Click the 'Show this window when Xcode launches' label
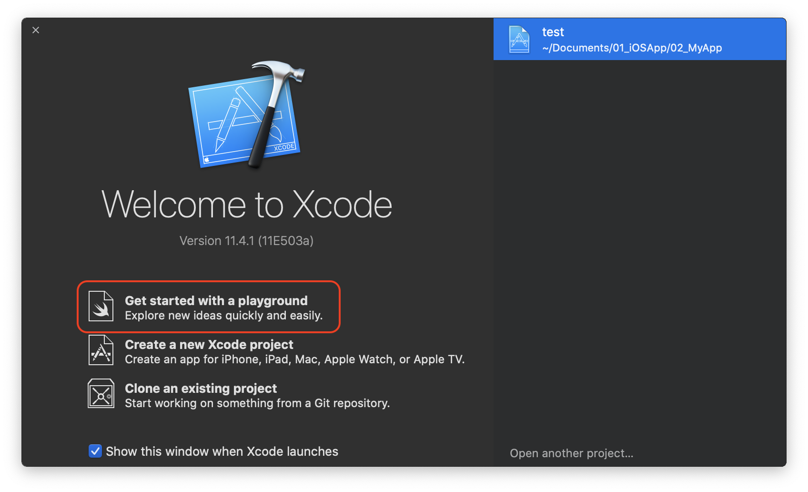Screen dimensions: 808x492 tap(222, 451)
